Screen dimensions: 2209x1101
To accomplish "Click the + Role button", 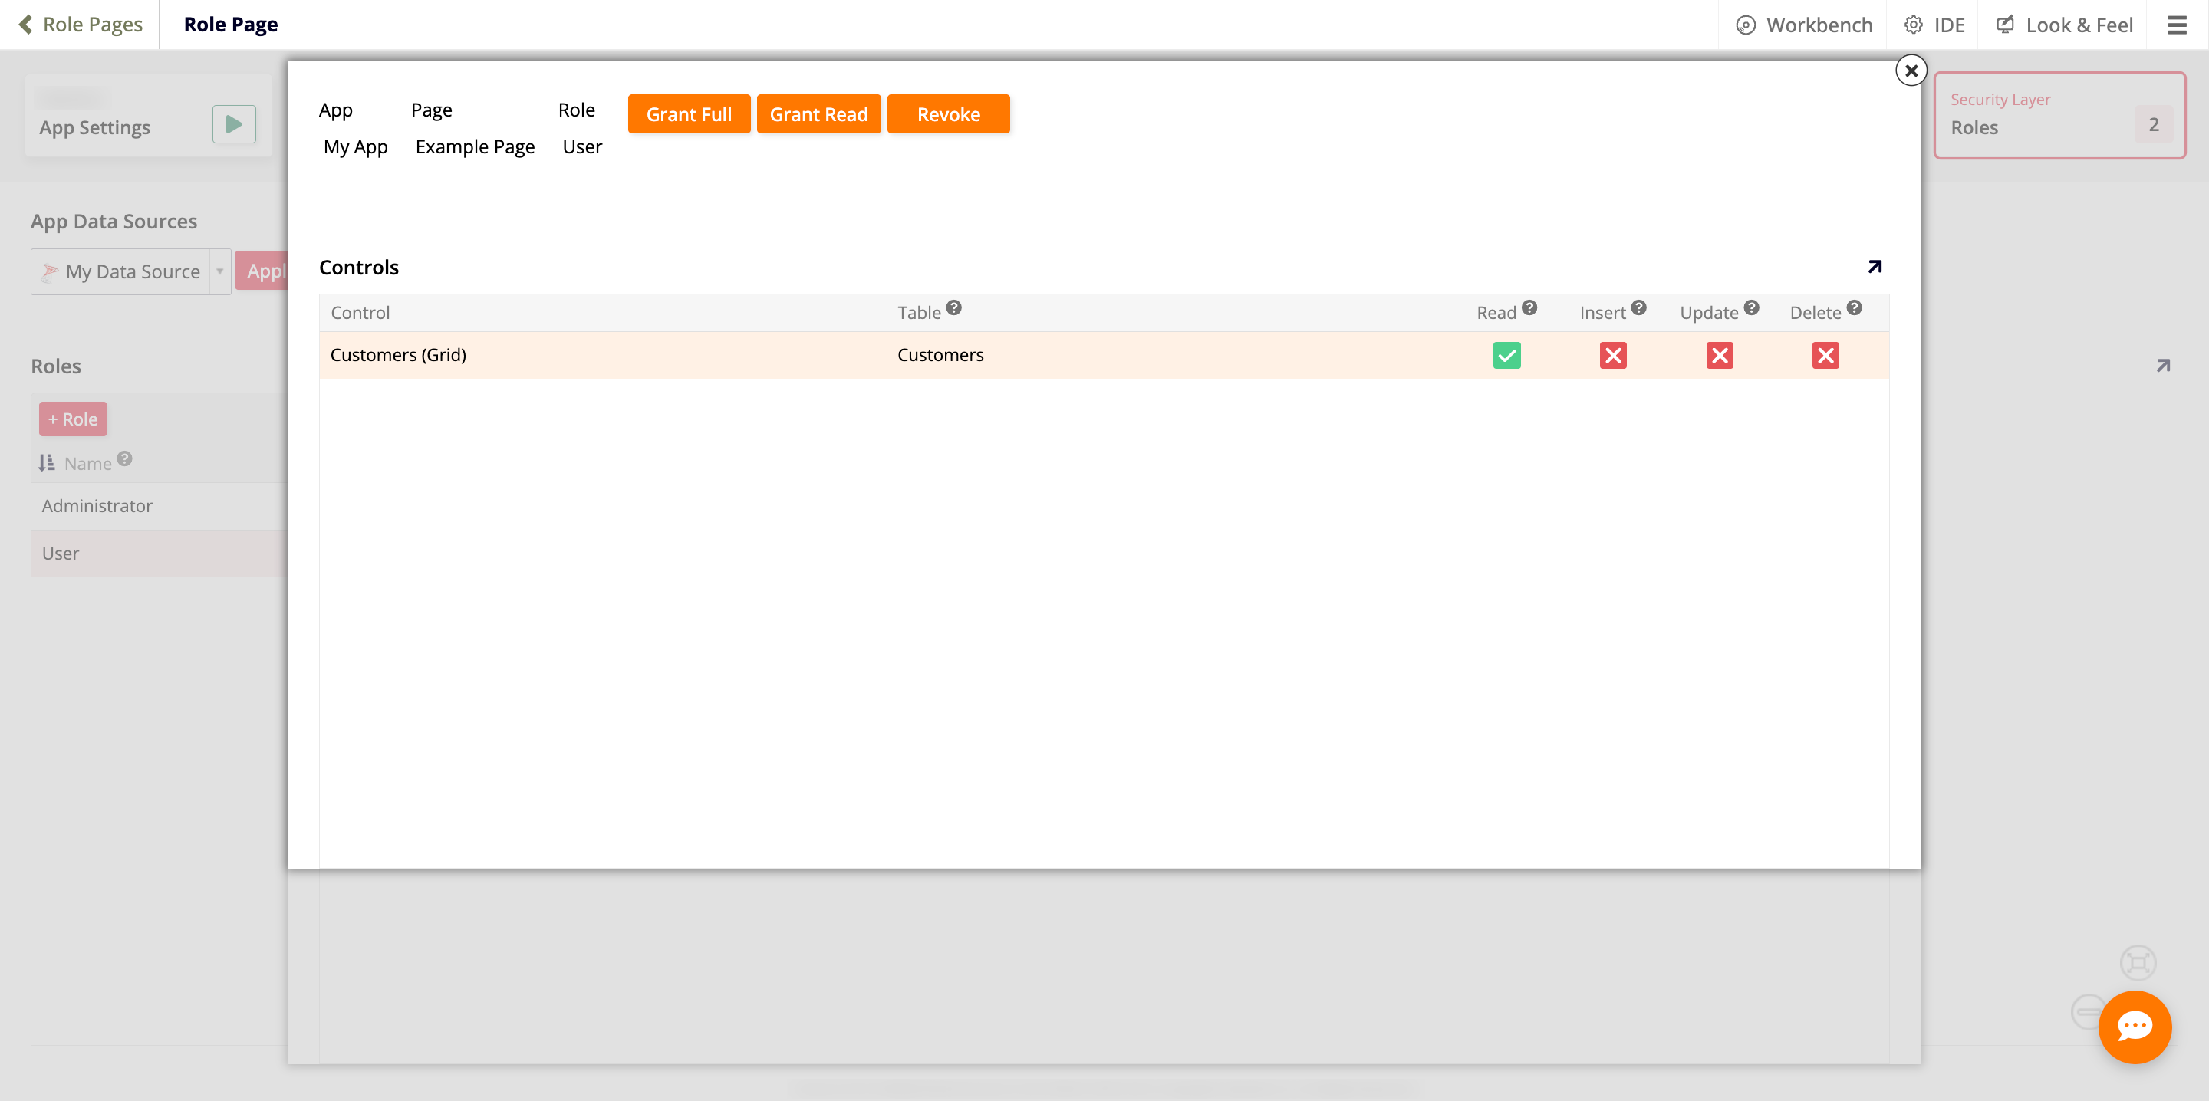I will 73,419.
